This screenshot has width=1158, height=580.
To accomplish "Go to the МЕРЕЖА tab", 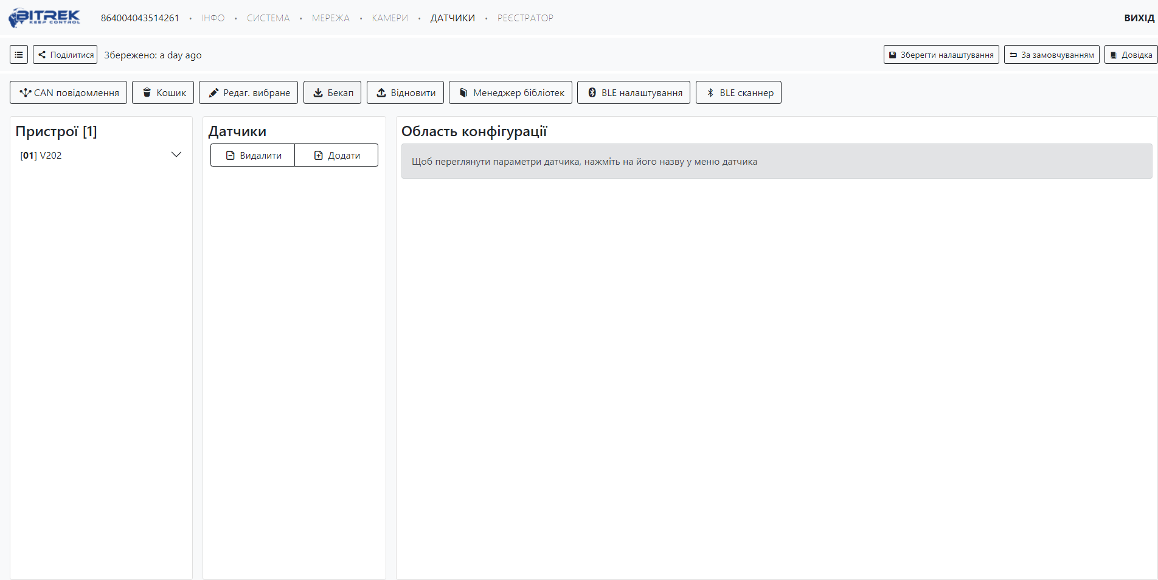I will 331,18.
